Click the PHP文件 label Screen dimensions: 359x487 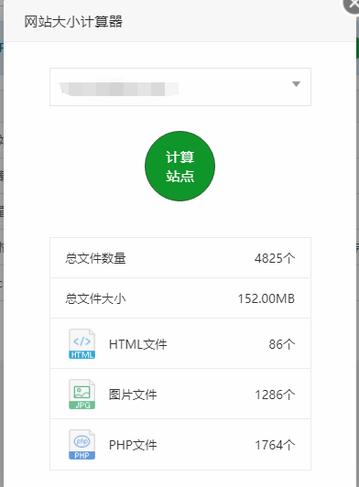tap(133, 445)
